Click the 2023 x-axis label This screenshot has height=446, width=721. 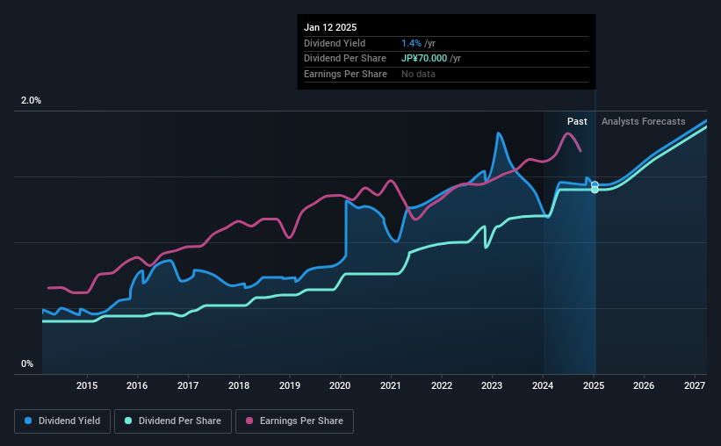pos(492,385)
